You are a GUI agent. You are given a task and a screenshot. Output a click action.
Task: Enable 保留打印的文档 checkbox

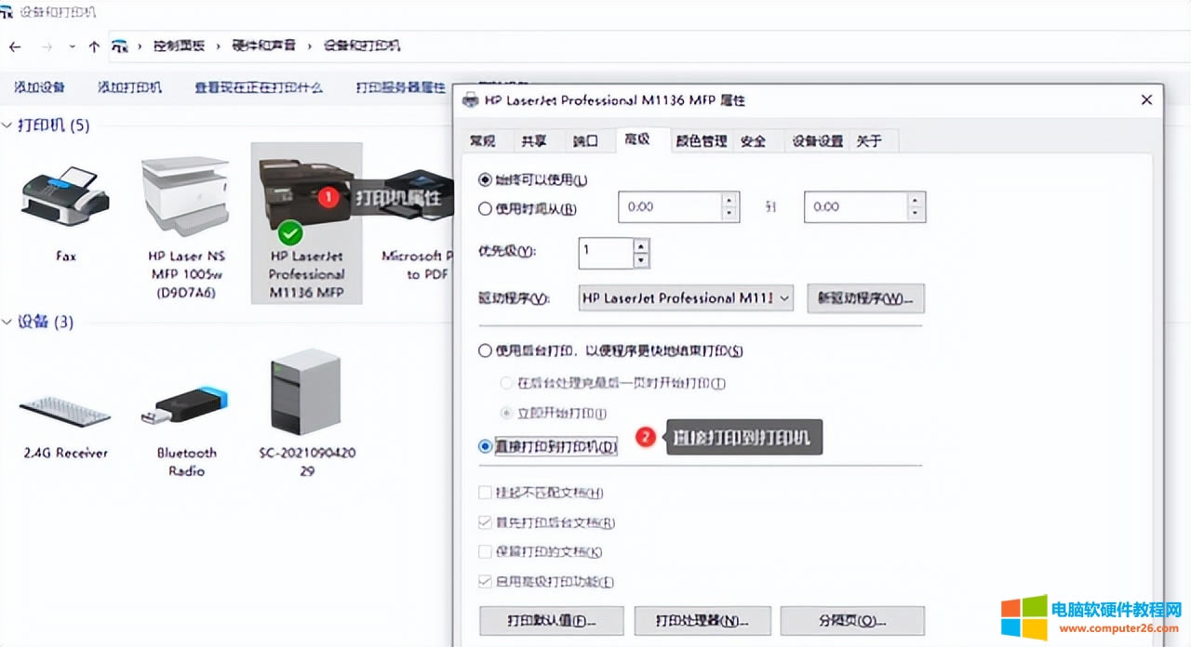click(485, 552)
